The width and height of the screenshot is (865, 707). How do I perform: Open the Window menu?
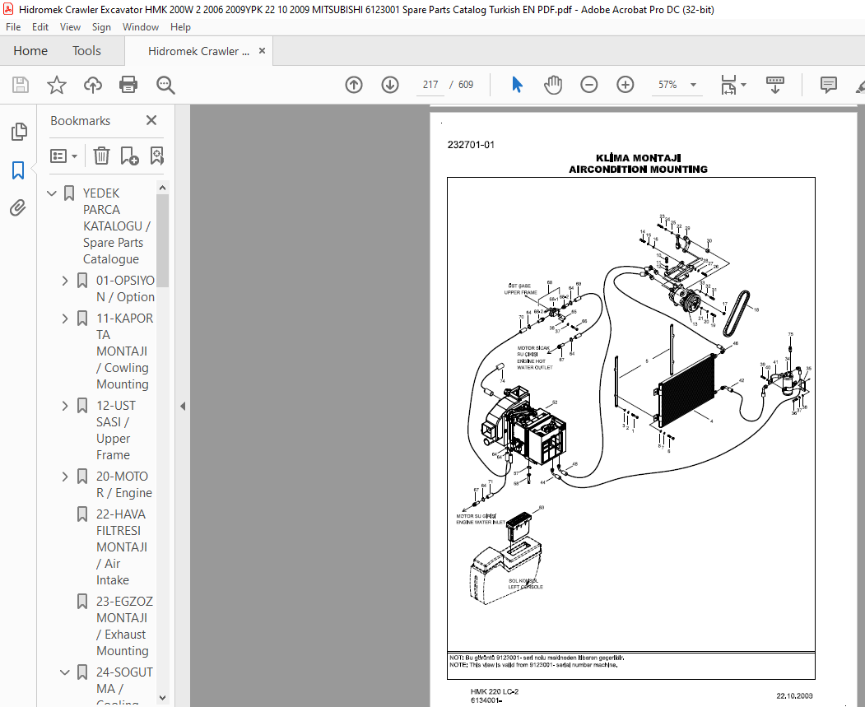140,27
